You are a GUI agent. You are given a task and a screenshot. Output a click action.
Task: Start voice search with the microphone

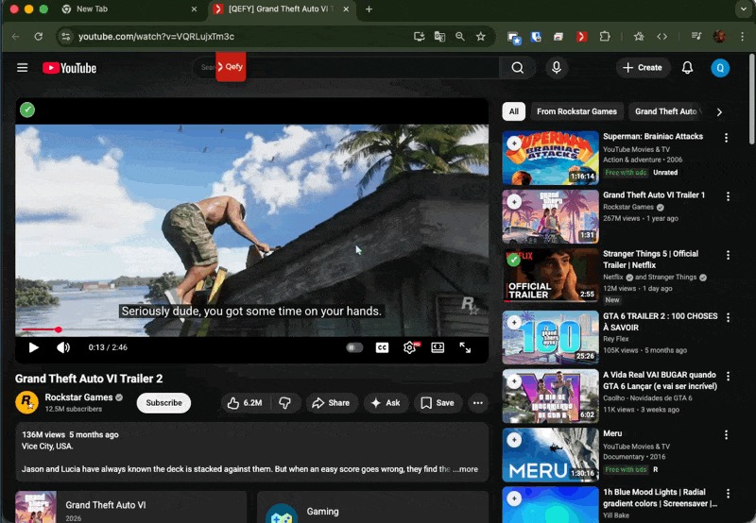tap(557, 68)
